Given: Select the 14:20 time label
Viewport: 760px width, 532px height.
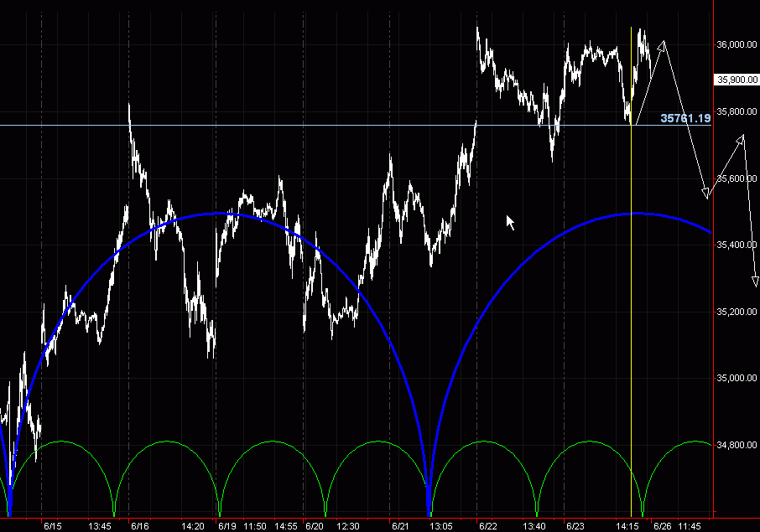Looking at the screenshot, I should pos(192,526).
